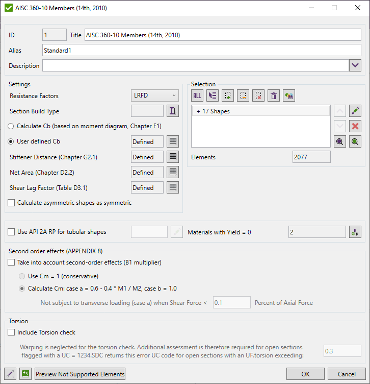
Task: Open the Resistance Factors LRFD dropdown
Action: 155,95
